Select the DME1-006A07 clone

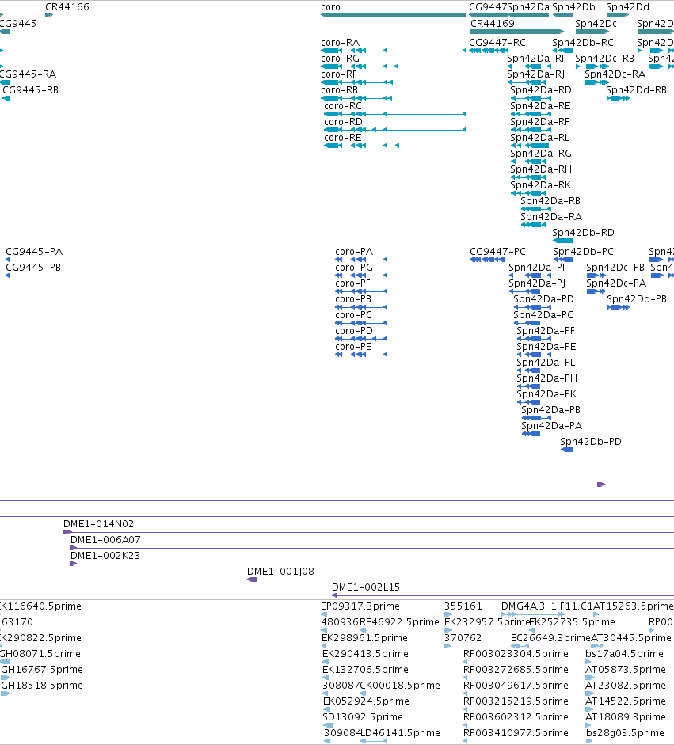point(372,549)
